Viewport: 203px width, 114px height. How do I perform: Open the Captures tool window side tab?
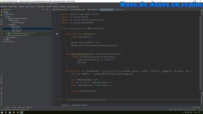1,22
